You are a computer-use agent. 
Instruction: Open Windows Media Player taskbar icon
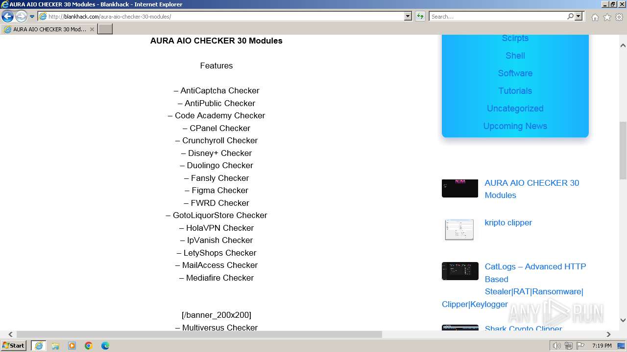pyautogui.click(x=72, y=346)
